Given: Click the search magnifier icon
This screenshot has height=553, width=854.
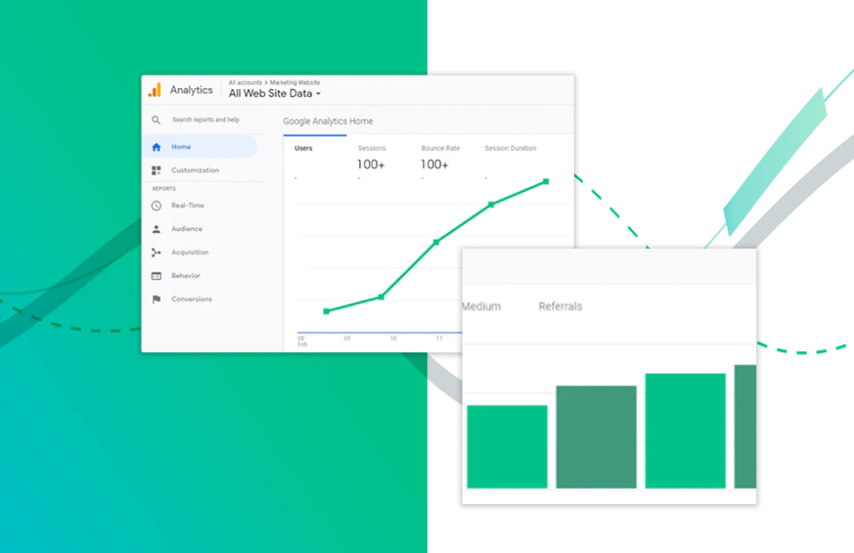Looking at the screenshot, I should [156, 120].
